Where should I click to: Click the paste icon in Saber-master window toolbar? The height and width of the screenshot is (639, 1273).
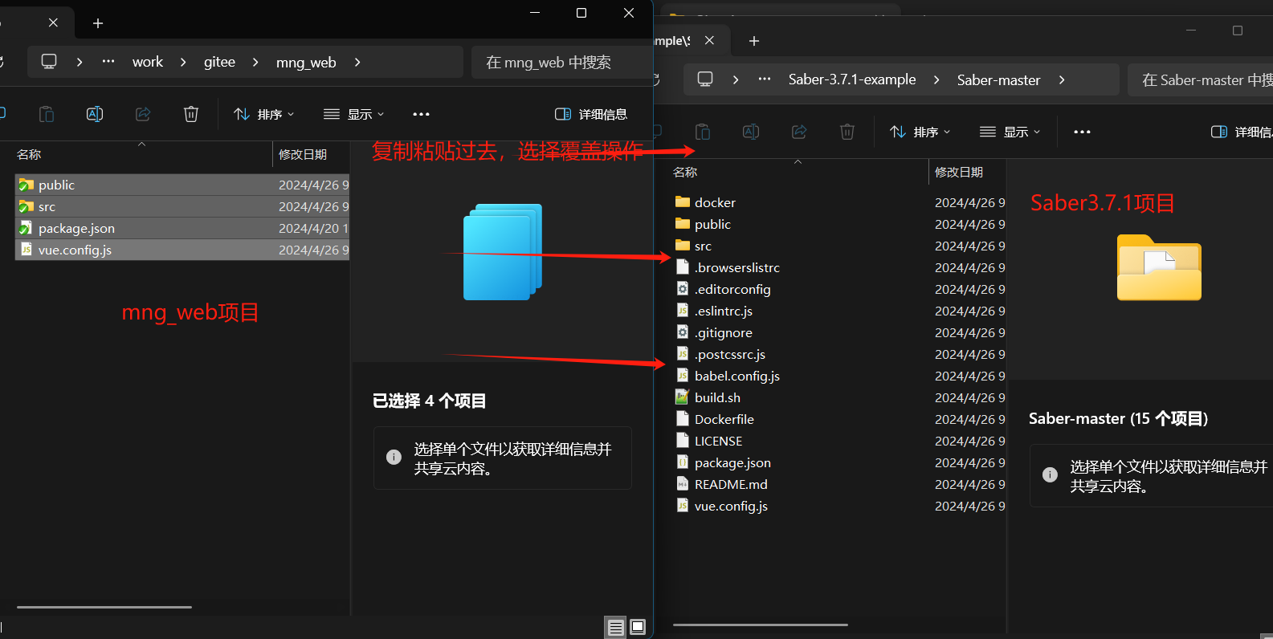(703, 132)
